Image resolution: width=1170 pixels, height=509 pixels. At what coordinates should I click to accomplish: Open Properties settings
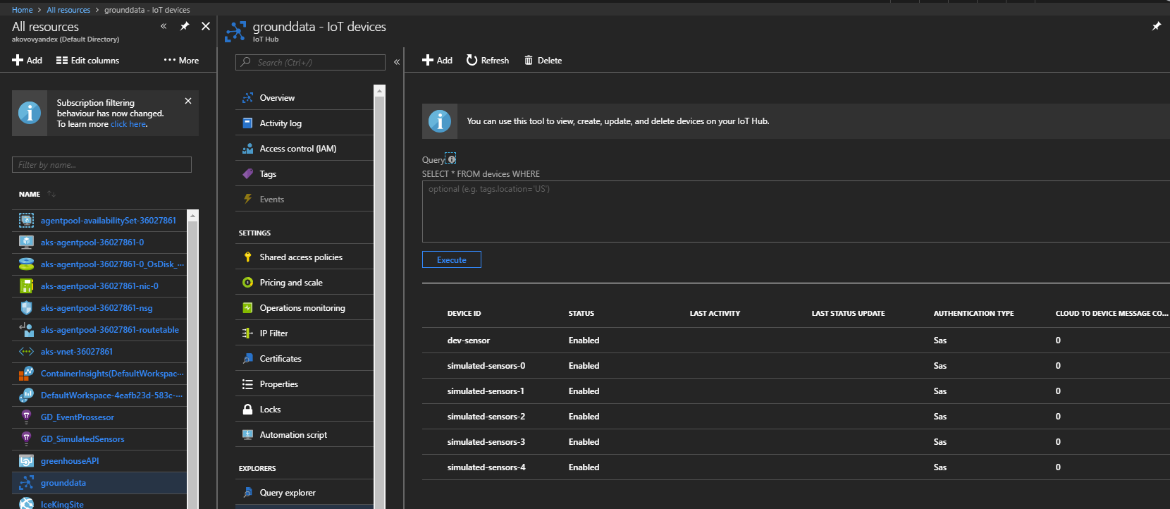pyautogui.click(x=304, y=384)
